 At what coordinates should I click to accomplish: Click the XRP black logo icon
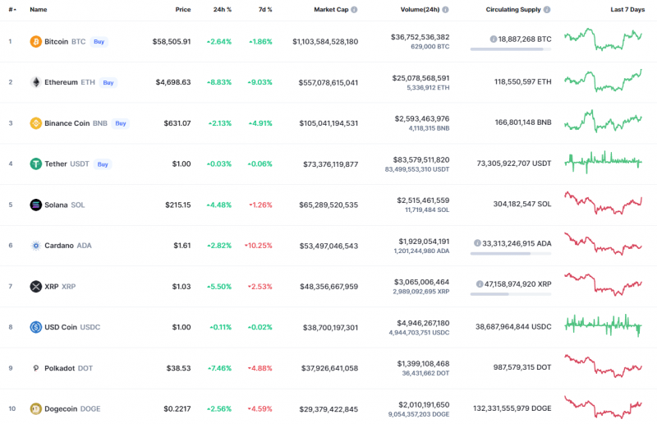tap(35, 287)
